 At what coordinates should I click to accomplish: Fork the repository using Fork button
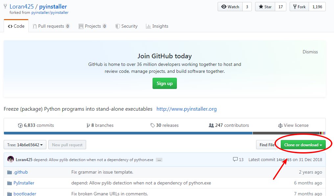pyautogui.click(x=299, y=7)
